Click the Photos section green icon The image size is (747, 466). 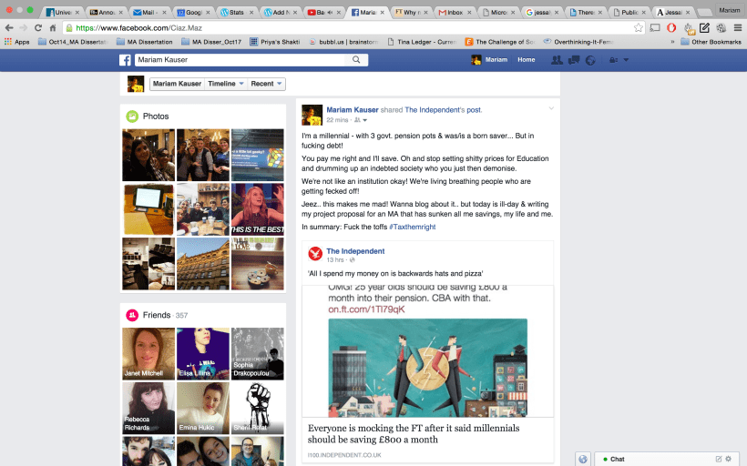coord(132,116)
